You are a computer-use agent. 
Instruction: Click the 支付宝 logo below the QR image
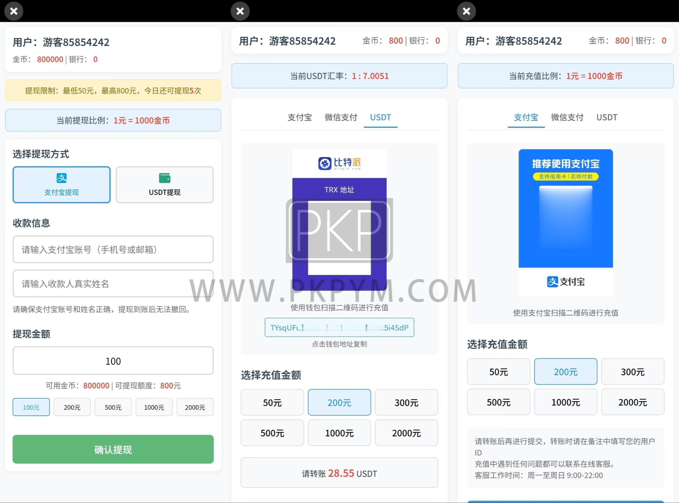pyautogui.click(x=566, y=282)
